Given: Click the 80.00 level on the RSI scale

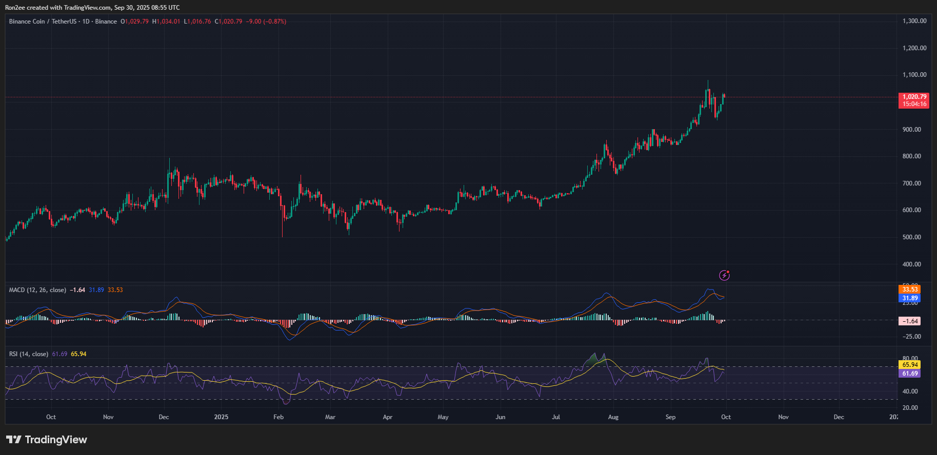Looking at the screenshot, I should click(x=910, y=359).
